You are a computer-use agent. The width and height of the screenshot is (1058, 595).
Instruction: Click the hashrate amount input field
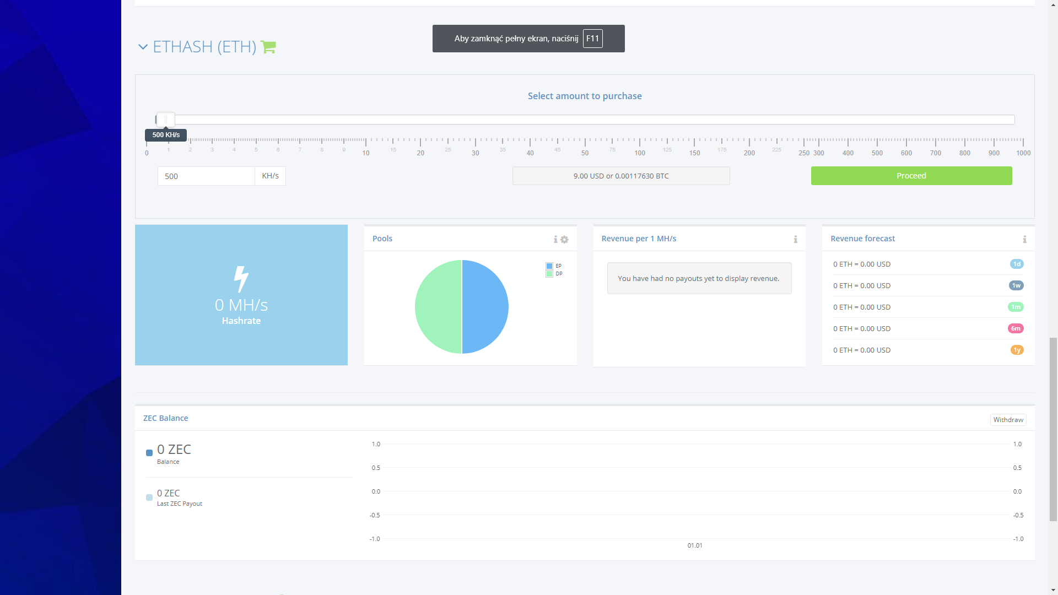(x=206, y=176)
